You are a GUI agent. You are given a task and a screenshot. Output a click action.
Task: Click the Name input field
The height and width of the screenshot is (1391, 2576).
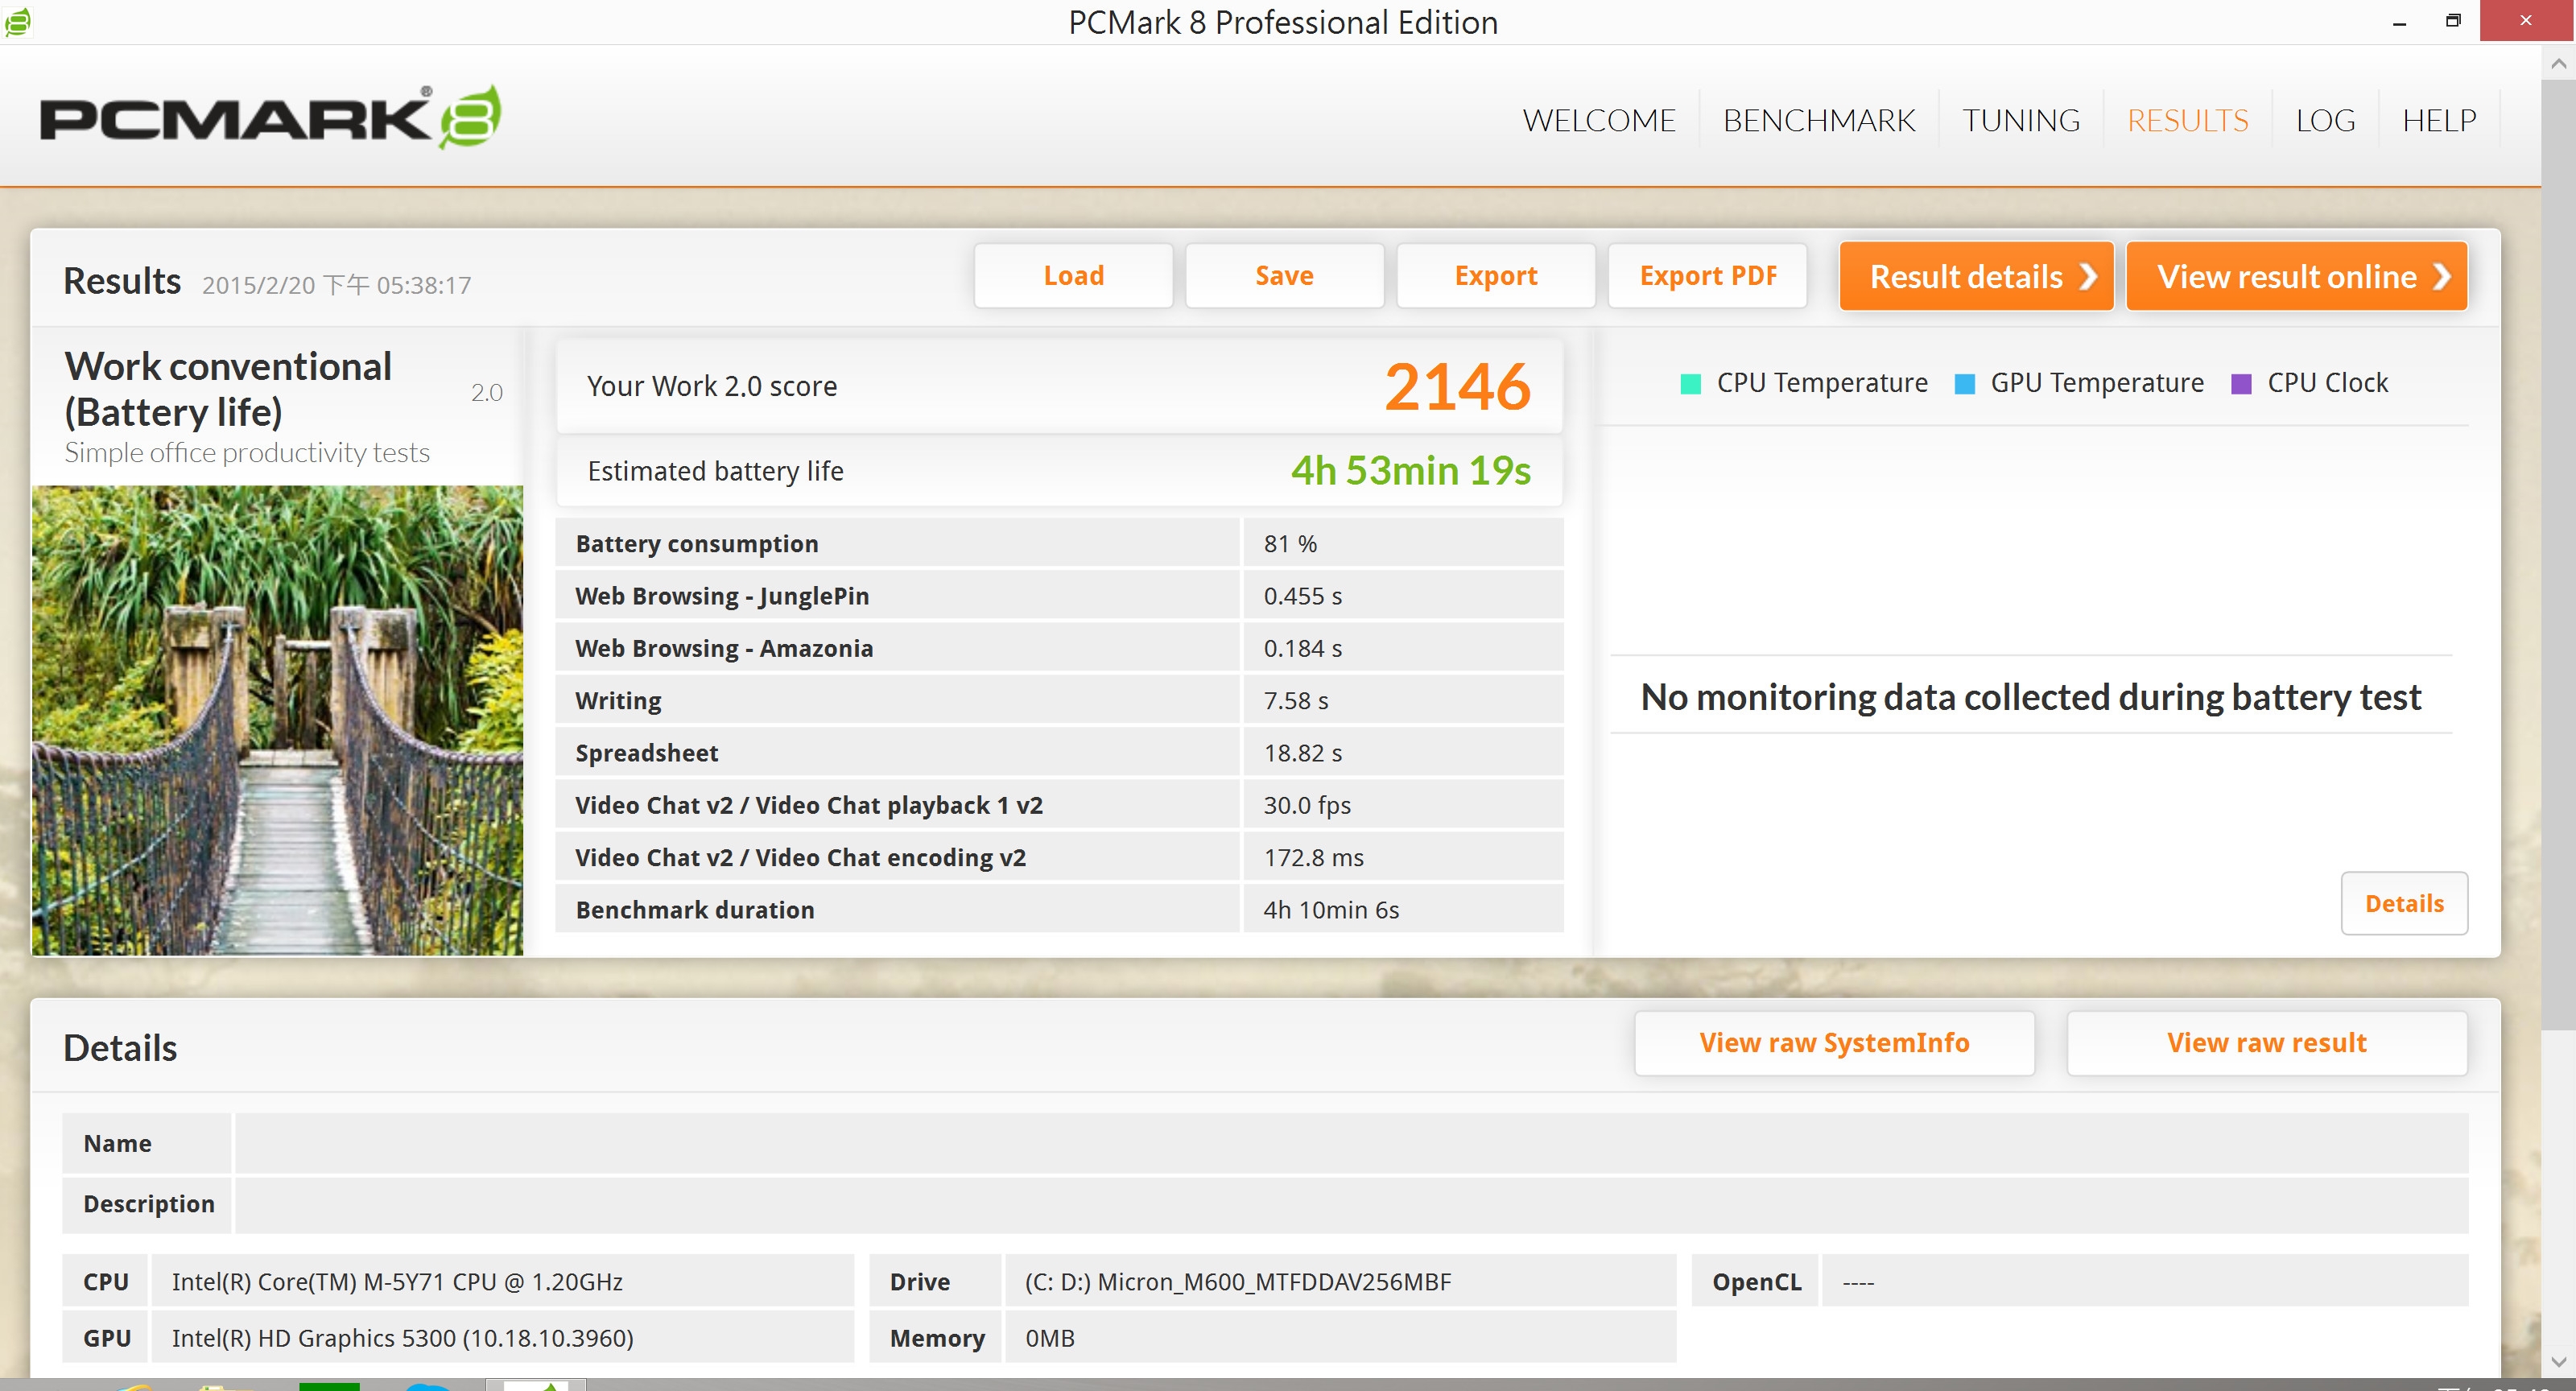(1351, 1143)
